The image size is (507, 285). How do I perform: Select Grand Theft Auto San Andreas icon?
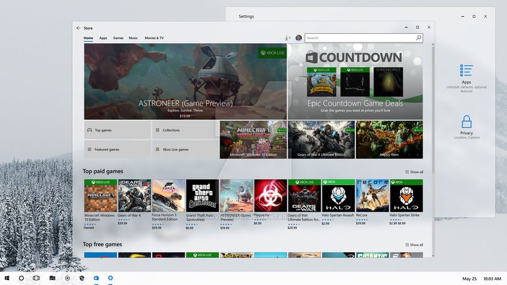[202, 195]
